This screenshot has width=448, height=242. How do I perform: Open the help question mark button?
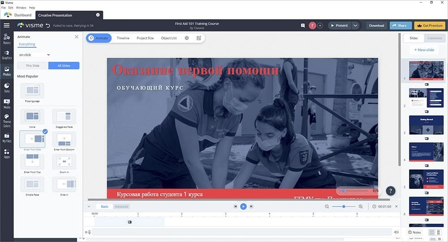390,191
